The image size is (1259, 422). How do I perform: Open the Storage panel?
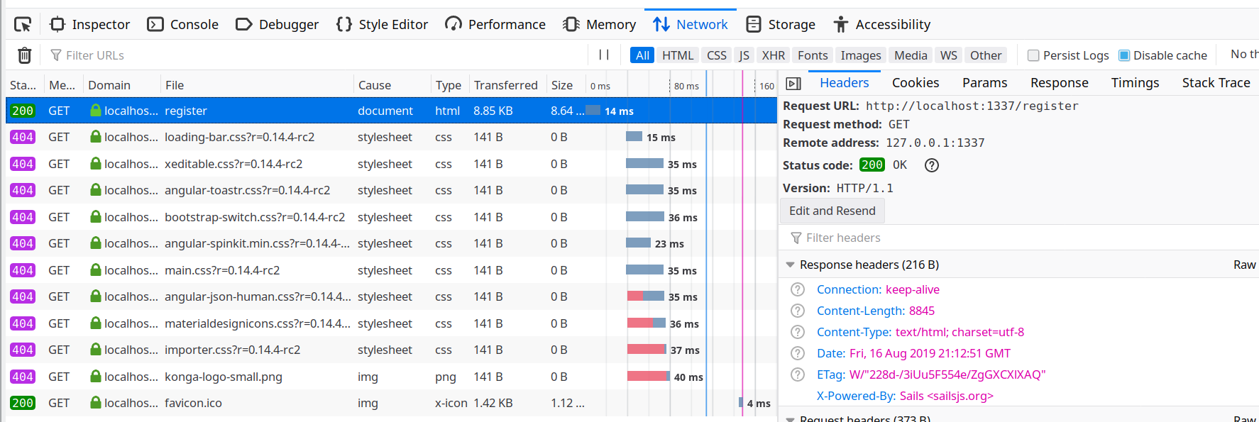click(781, 25)
